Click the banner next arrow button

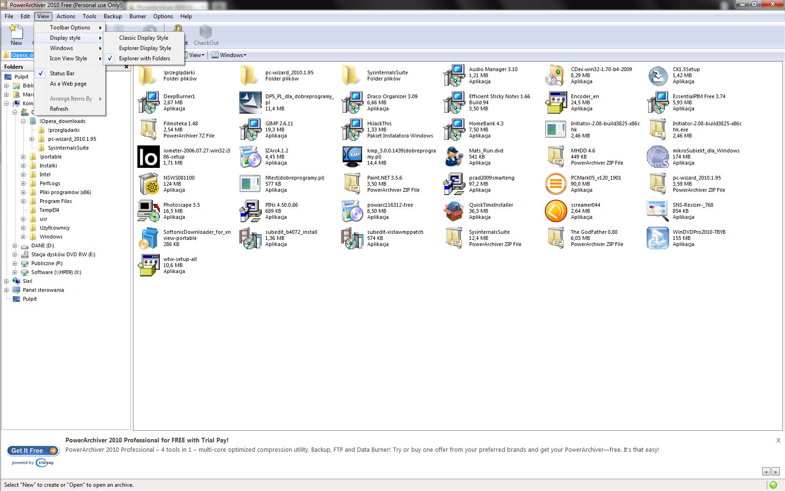776,472
